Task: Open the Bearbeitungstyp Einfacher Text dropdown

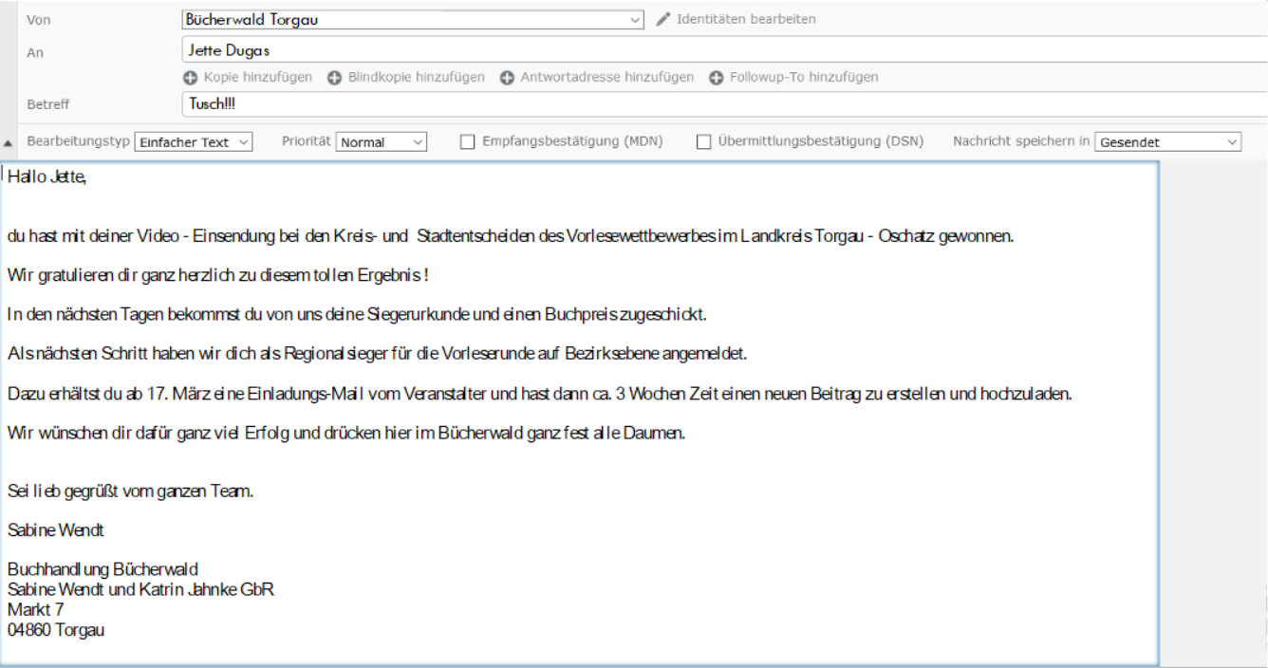Action: coord(194,142)
